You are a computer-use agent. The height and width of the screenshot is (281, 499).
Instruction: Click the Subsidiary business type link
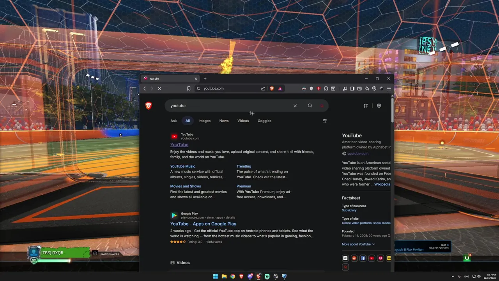(x=349, y=210)
